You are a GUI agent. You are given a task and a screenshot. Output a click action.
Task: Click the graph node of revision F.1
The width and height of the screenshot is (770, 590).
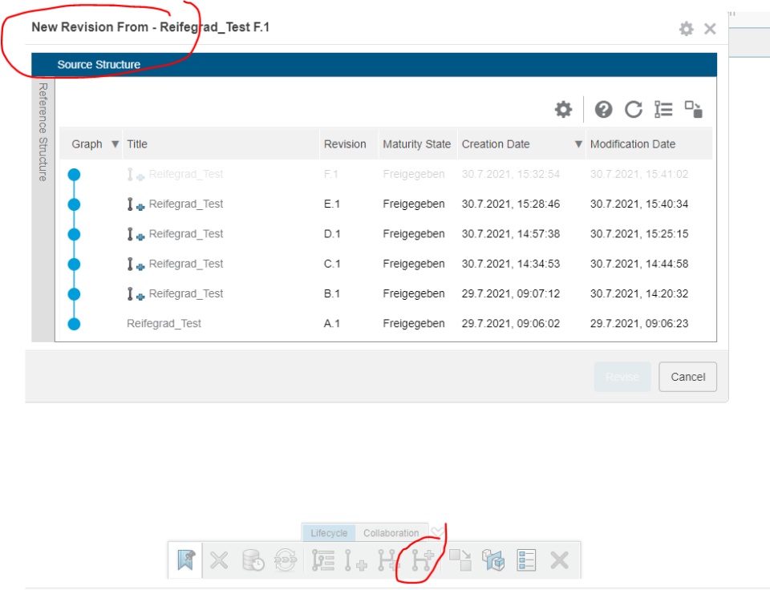tap(74, 174)
